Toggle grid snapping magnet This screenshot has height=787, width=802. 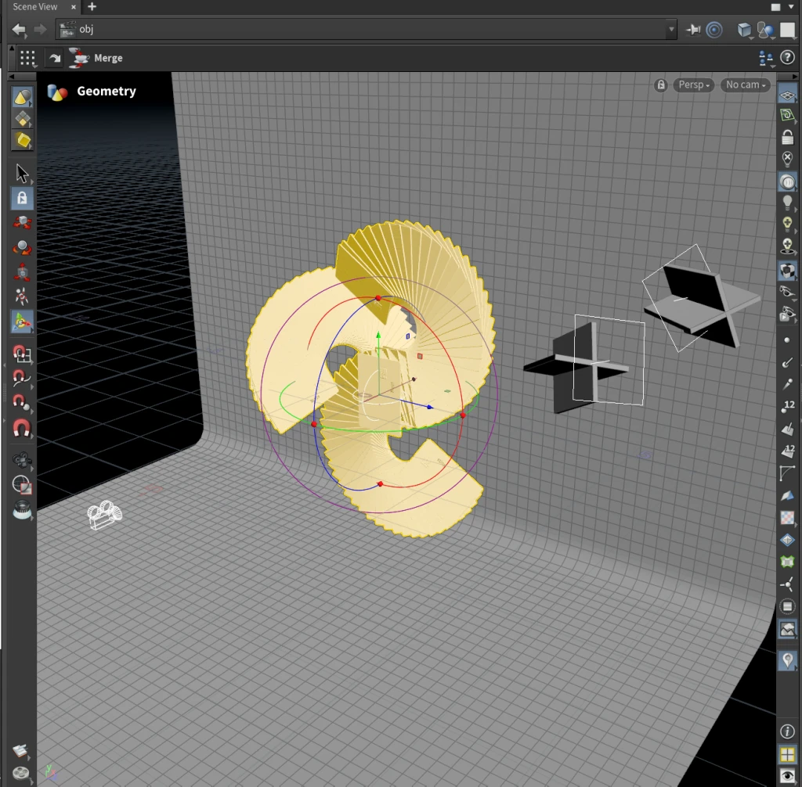[22, 354]
